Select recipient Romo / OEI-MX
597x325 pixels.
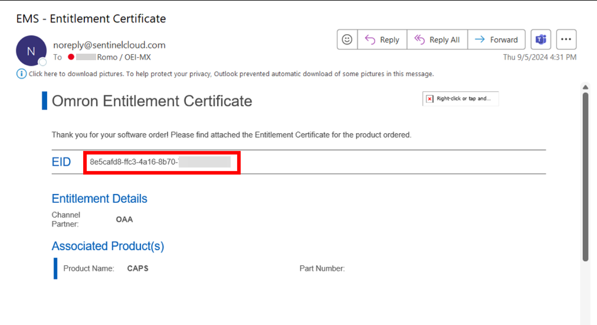click(124, 57)
